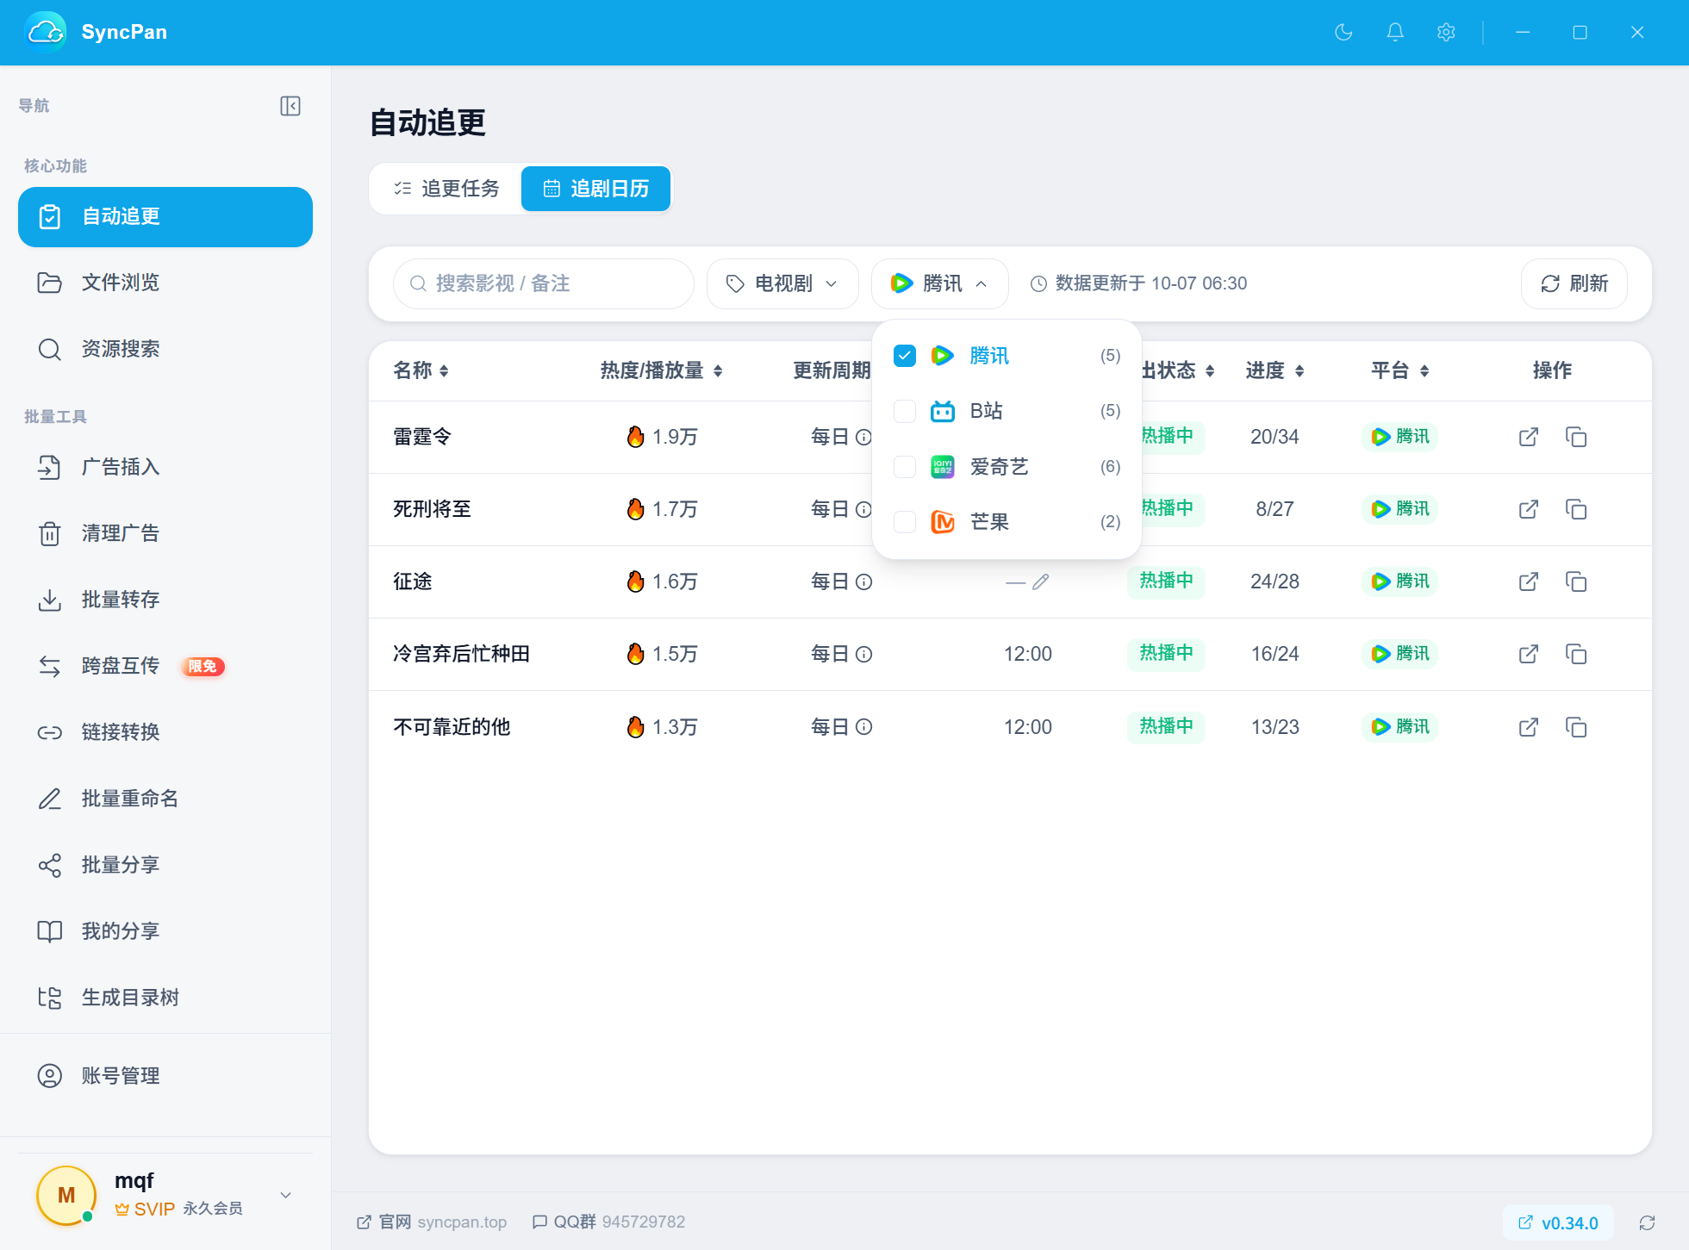
Task: Open 电视剧 category dropdown
Action: [x=782, y=283]
